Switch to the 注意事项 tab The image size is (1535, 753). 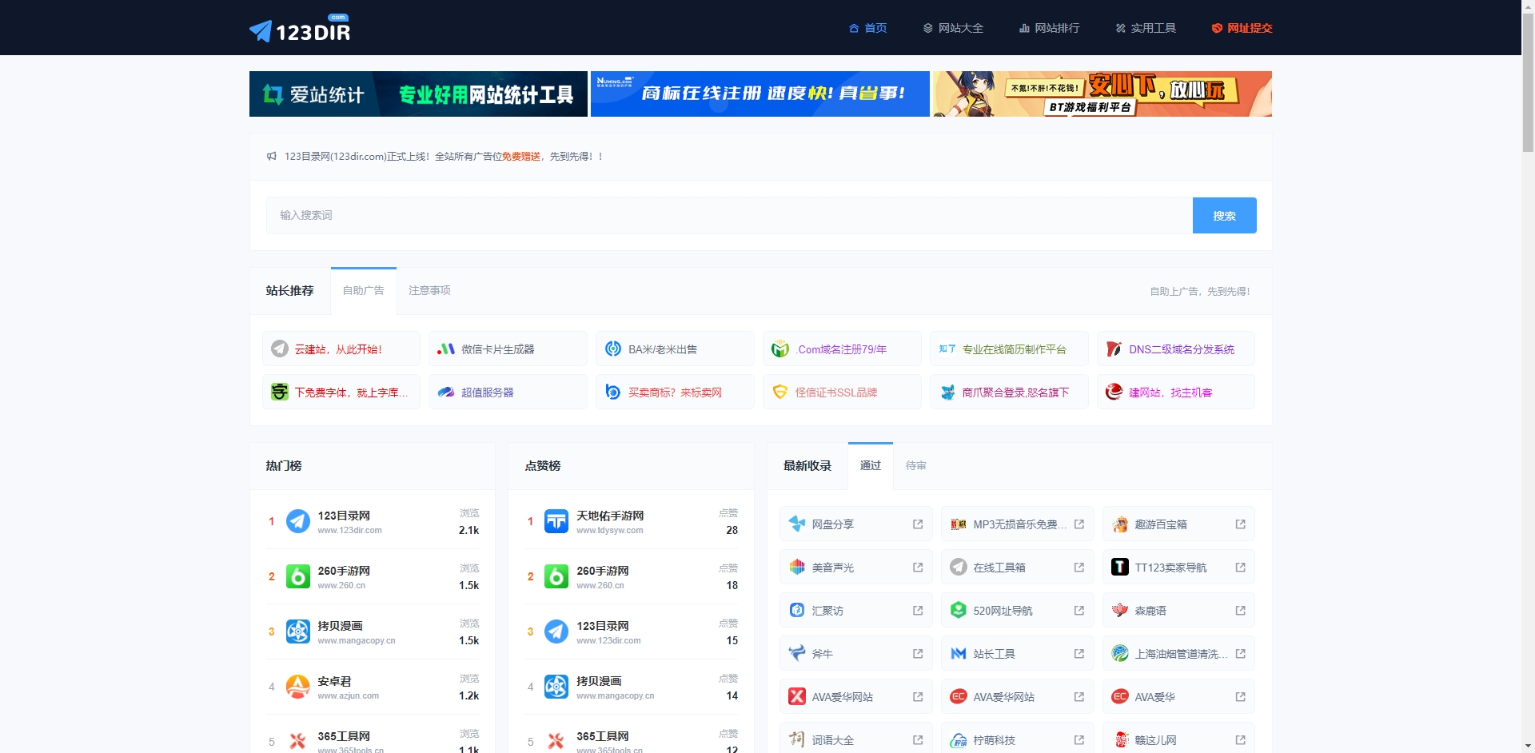coord(429,290)
